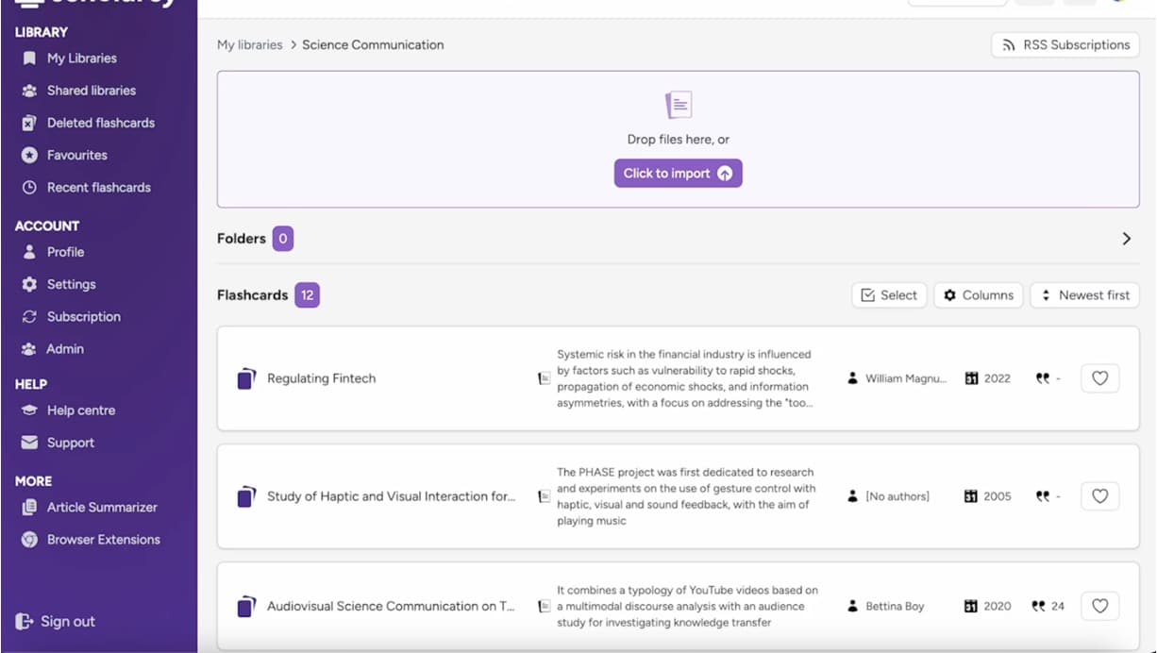Image resolution: width=1157 pixels, height=653 pixels.
Task: Click the author icon next to [No authors]
Action: click(x=853, y=496)
